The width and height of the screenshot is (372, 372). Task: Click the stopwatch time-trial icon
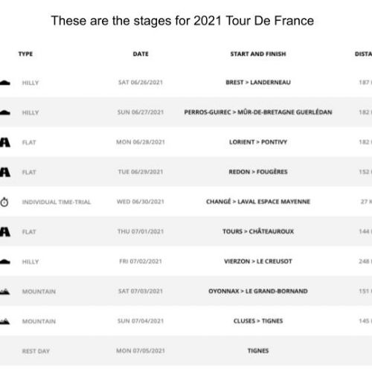pyautogui.click(x=4, y=202)
